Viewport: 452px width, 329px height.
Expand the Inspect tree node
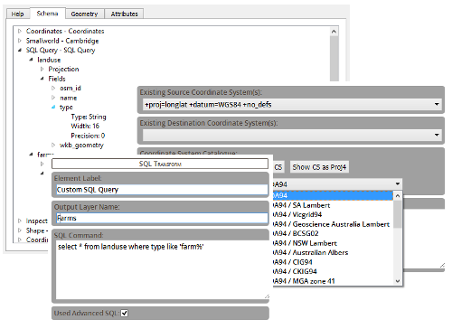(20, 221)
